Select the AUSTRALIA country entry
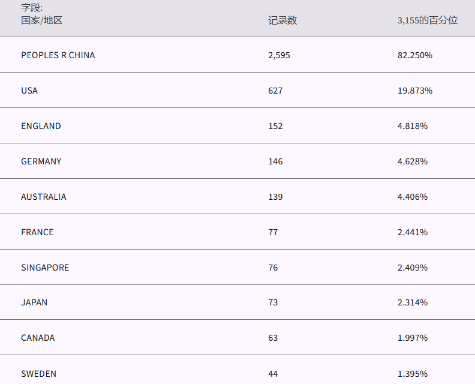 pyautogui.click(x=44, y=197)
